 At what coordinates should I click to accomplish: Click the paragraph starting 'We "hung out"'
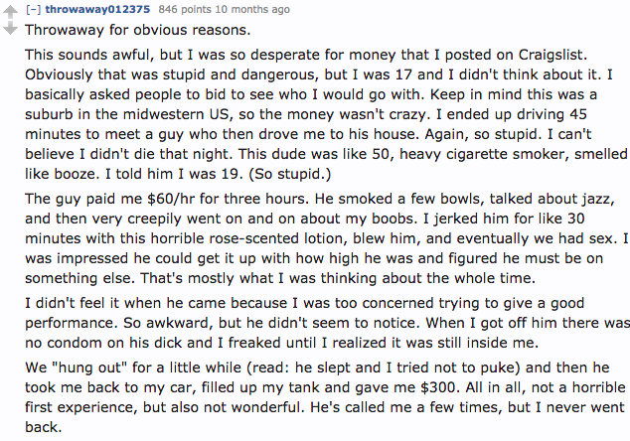(326, 397)
